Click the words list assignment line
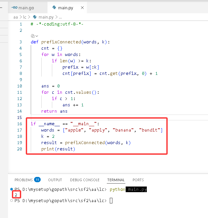 [x=102, y=130]
